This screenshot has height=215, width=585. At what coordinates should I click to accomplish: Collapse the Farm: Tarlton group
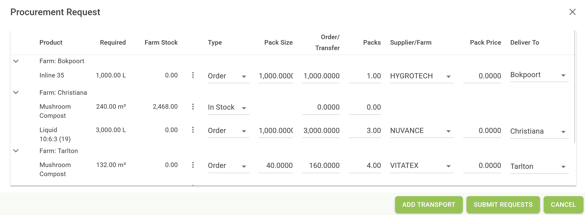[16, 151]
